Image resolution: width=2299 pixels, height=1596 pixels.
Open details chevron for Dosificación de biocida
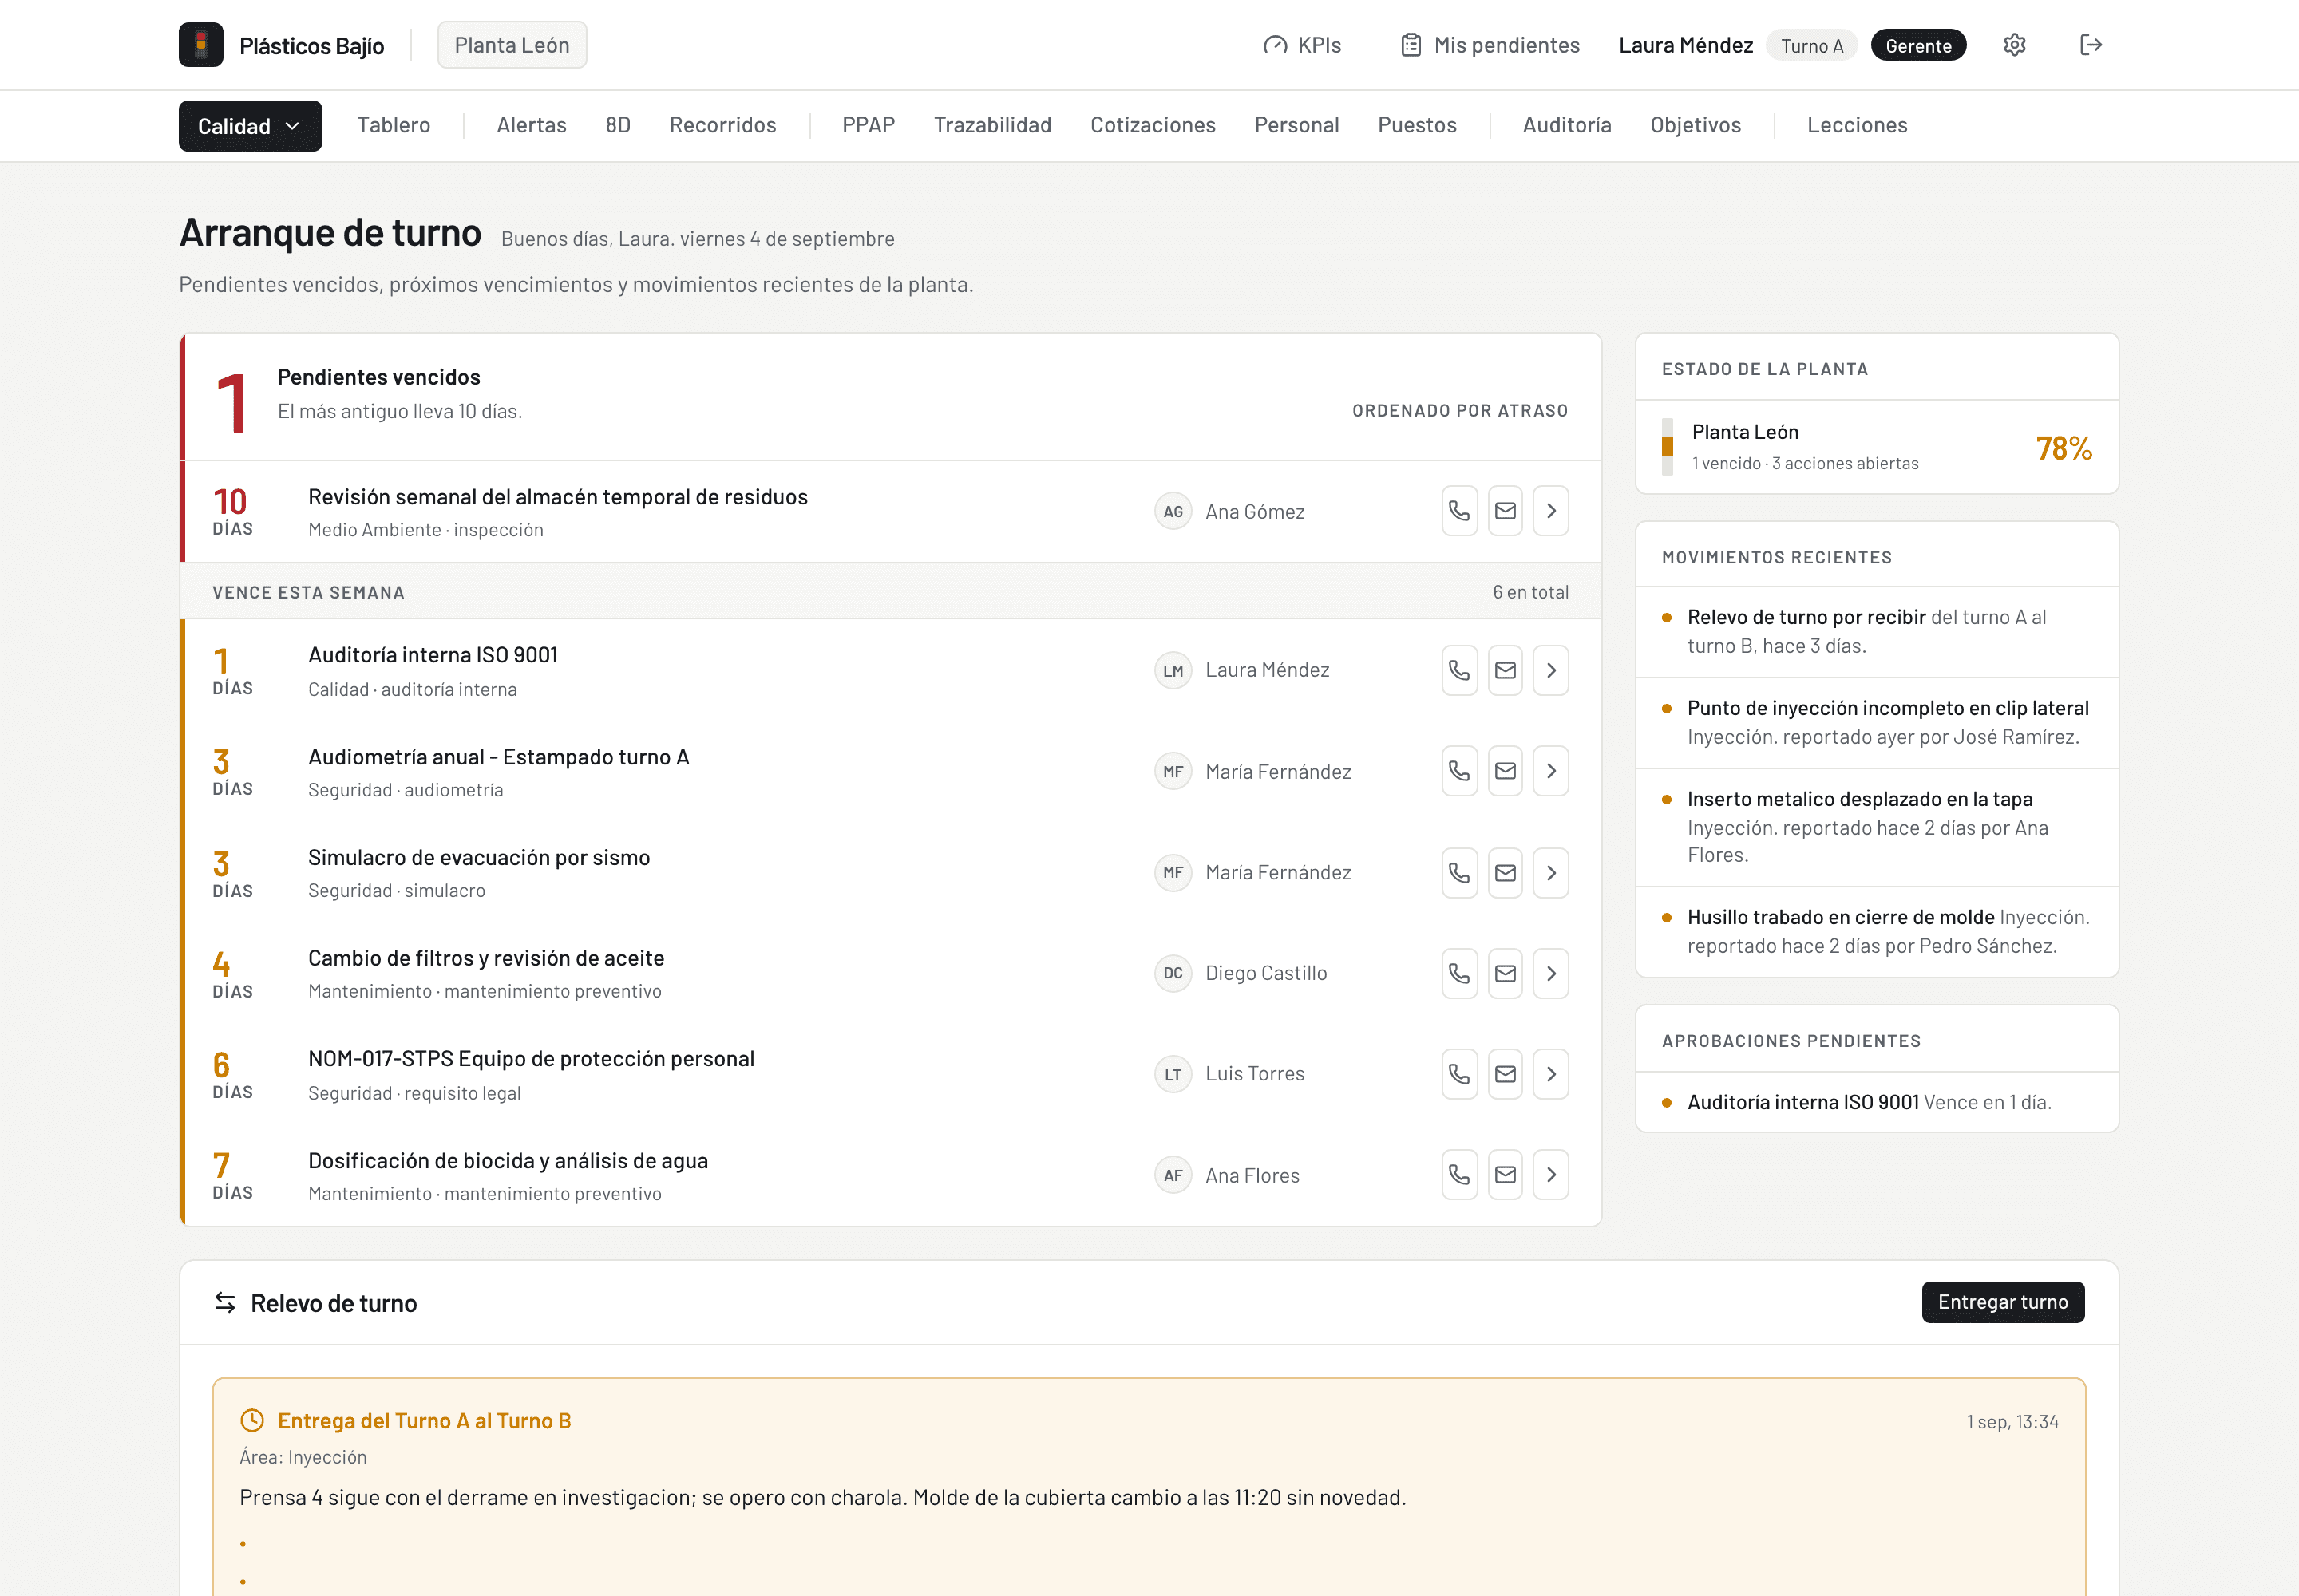pyautogui.click(x=1551, y=1175)
